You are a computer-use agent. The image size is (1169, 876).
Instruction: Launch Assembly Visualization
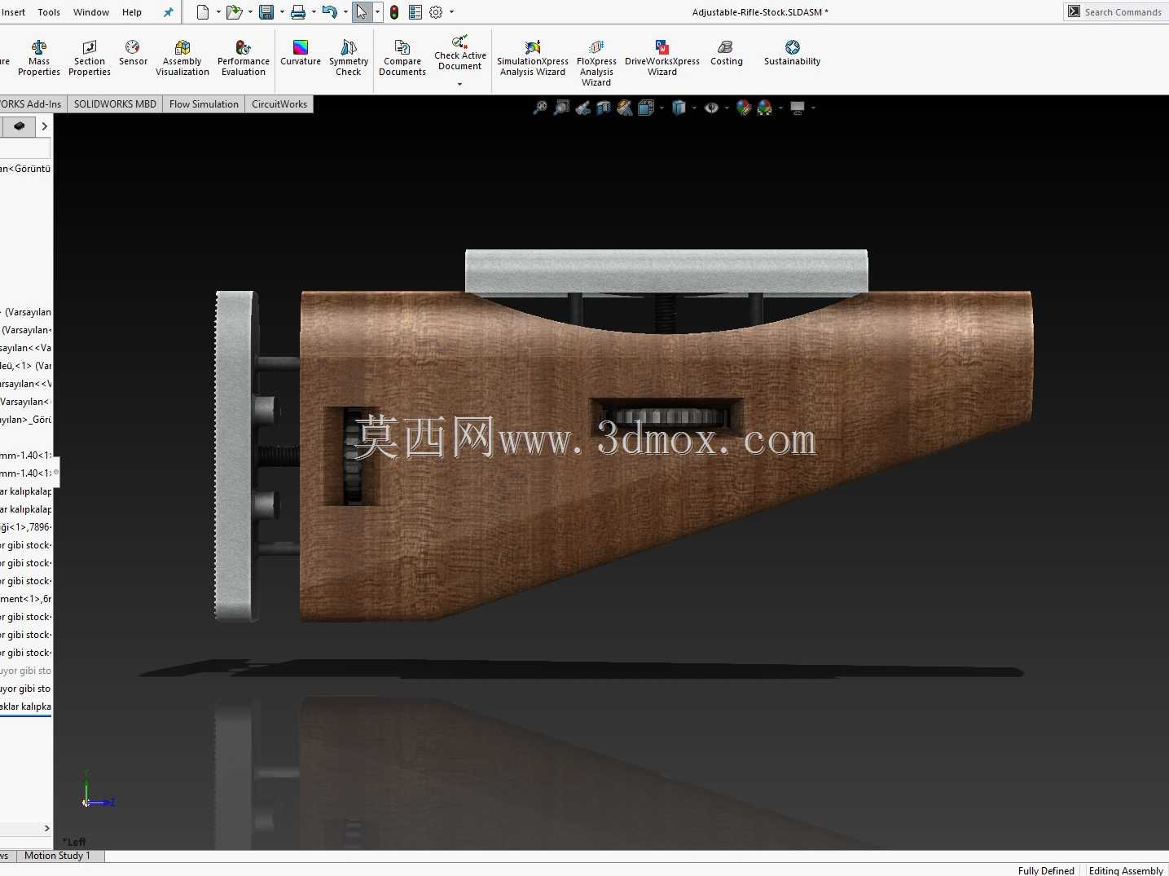182,58
